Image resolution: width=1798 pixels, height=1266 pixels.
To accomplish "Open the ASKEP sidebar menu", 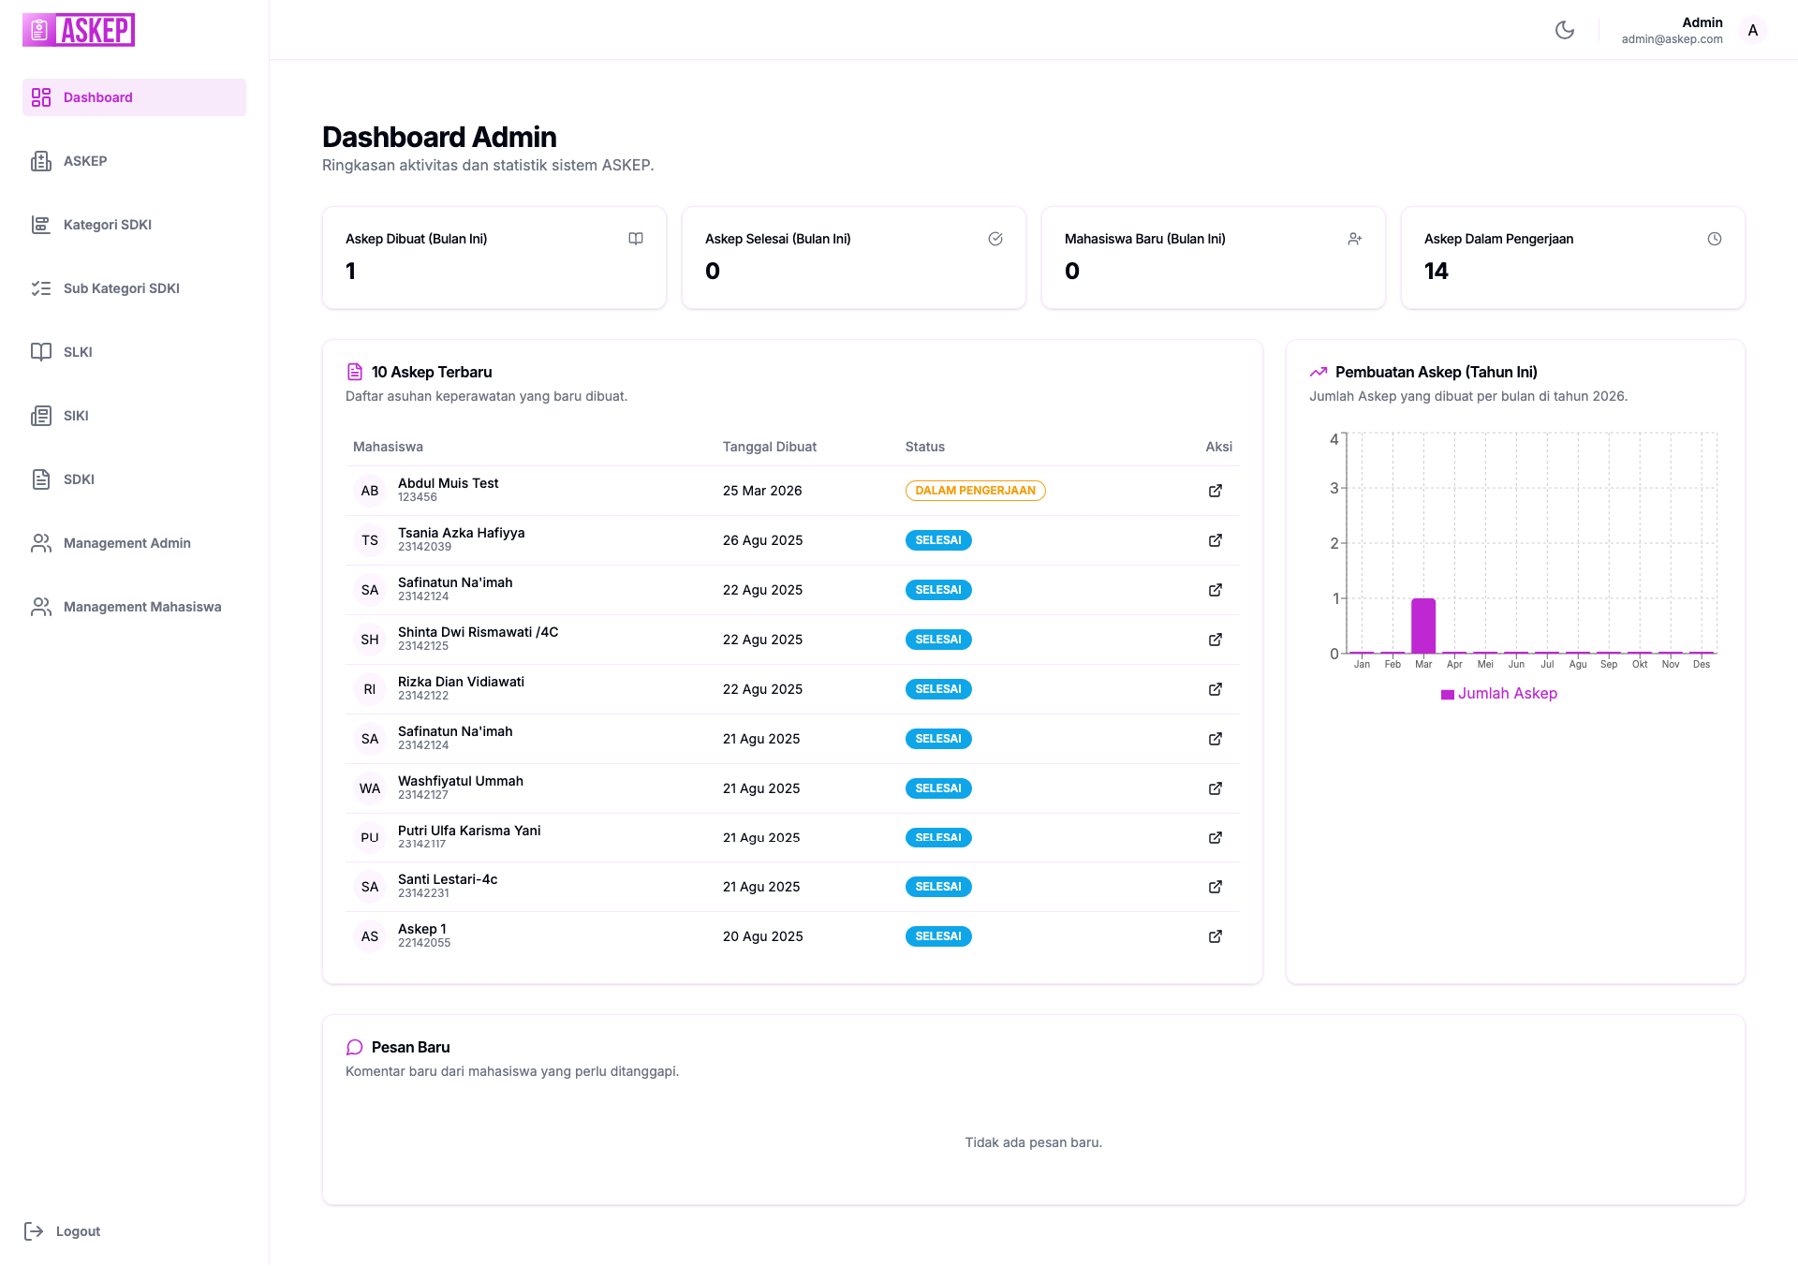I will 84,161.
